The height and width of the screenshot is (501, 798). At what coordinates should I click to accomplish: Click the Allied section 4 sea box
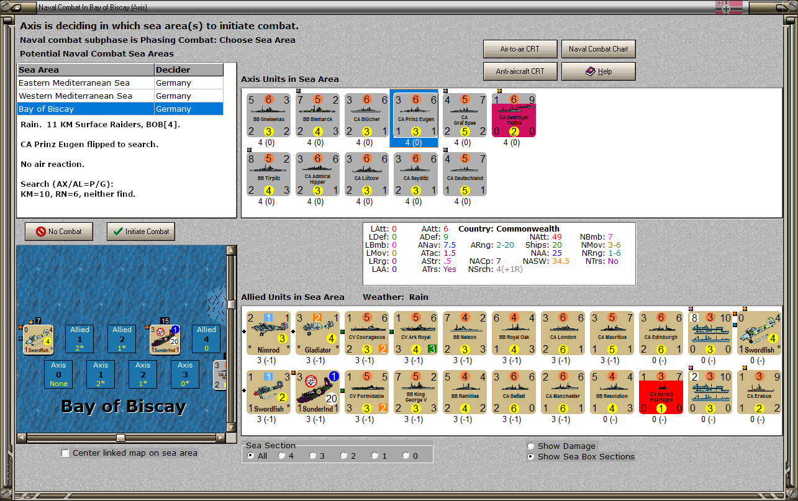tap(206, 339)
